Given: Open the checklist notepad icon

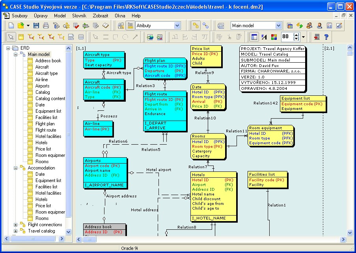Looking at the screenshot, I should coord(329,25).
